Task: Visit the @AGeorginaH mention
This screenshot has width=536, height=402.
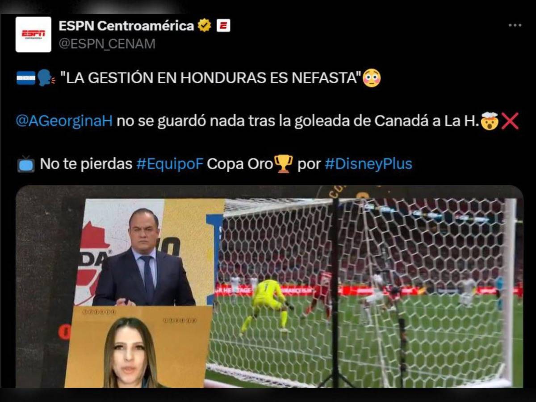Action: tap(64, 121)
